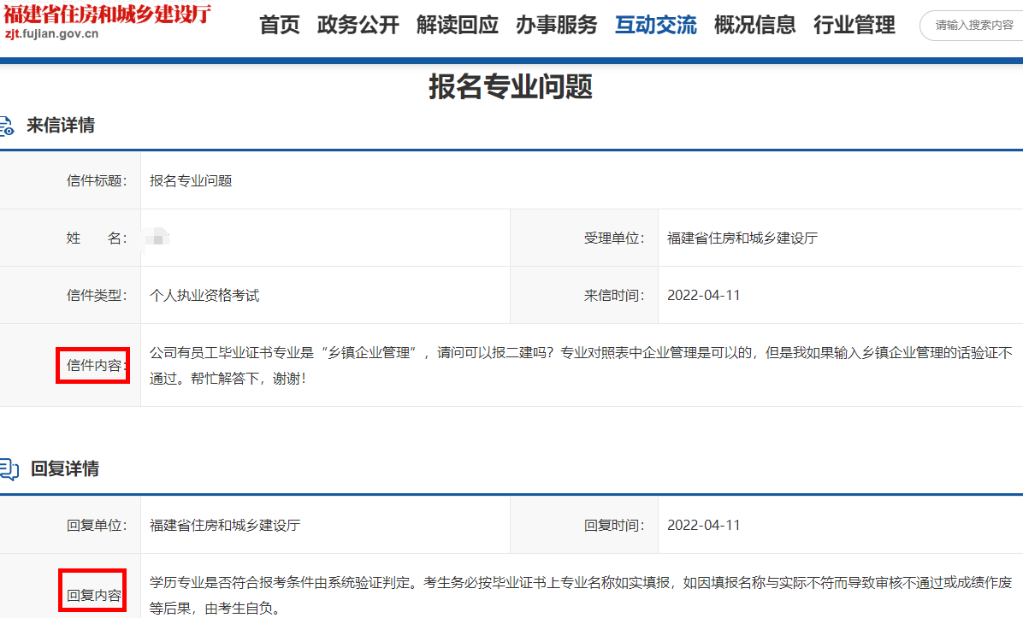Click the page title 报名专业问题
Image resolution: width=1023 pixels, height=618 pixels.
[x=511, y=85]
